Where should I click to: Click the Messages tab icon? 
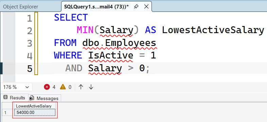pos(32,98)
